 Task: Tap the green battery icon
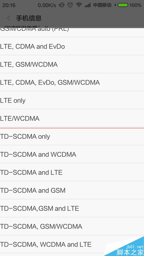pyautogui.click(x=123, y=5)
